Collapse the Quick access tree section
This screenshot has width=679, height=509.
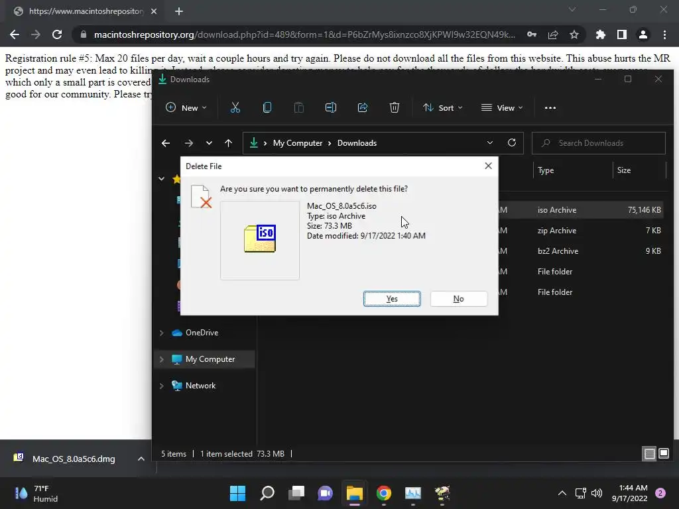pos(161,178)
